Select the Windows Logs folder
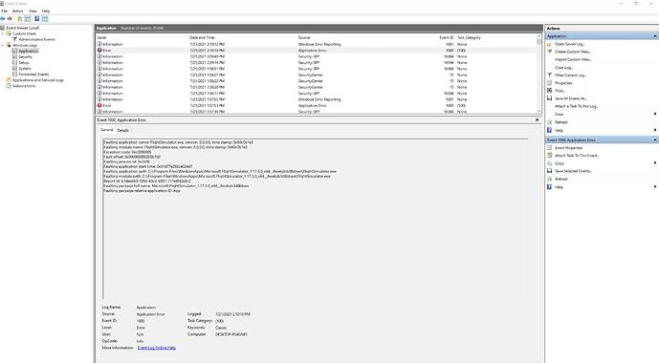Screen dimensions: 659x363 (x=25, y=45)
